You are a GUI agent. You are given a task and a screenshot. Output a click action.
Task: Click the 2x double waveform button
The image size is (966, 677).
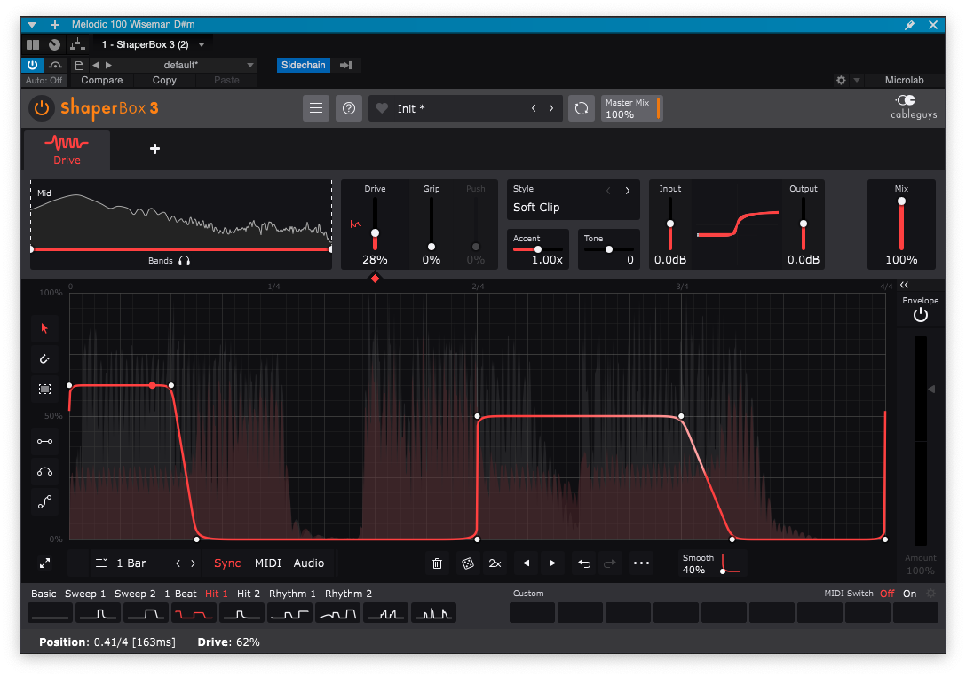495,563
